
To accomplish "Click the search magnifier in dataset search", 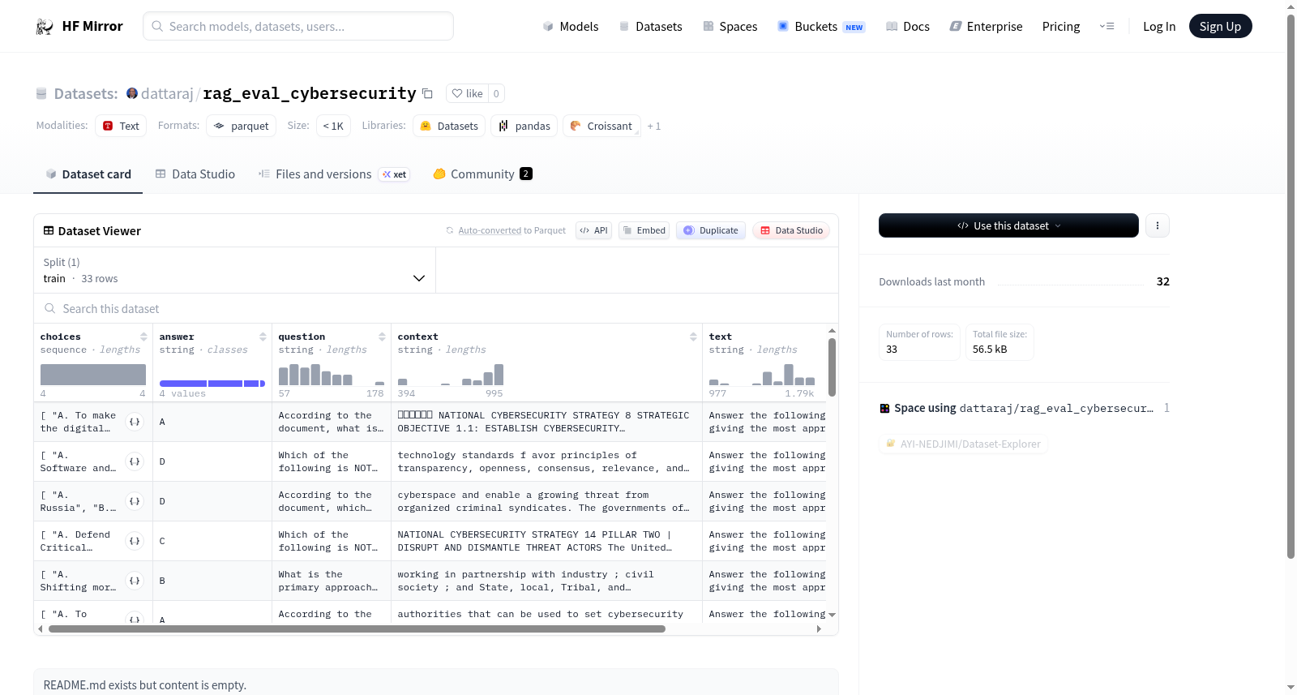I will (x=50, y=308).
